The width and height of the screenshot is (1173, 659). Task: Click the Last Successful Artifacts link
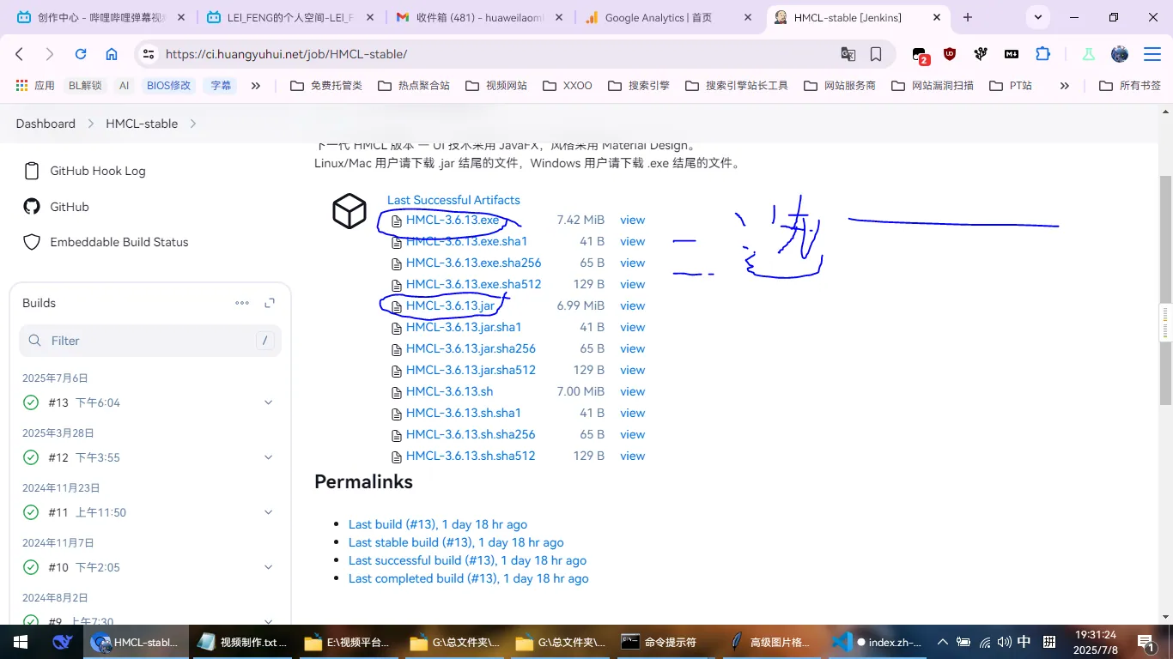[453, 200]
